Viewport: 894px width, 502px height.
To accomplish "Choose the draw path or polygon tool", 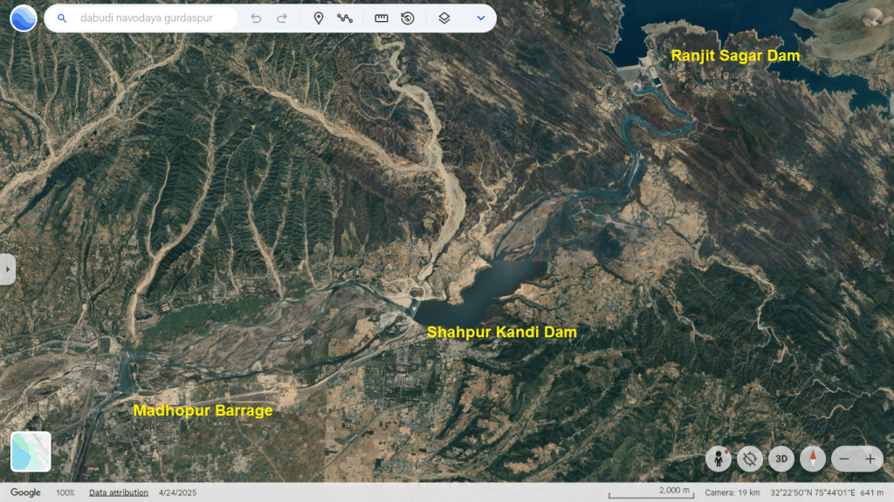I will click(345, 18).
